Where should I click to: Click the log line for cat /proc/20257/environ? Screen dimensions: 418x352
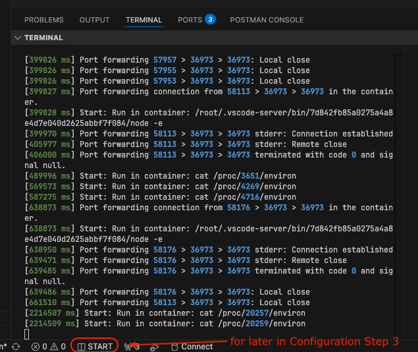pos(165,312)
